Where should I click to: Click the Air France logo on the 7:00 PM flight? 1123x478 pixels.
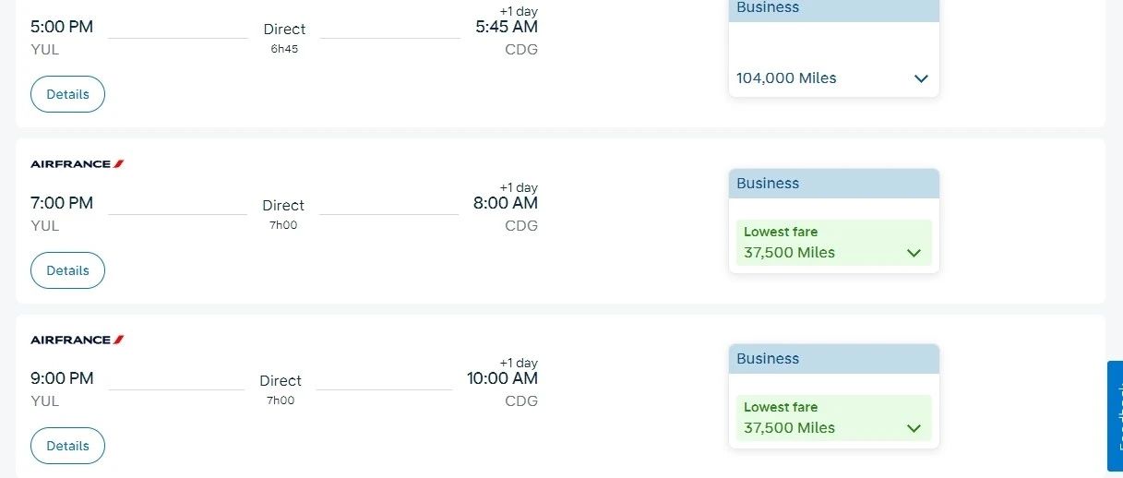[x=78, y=164]
